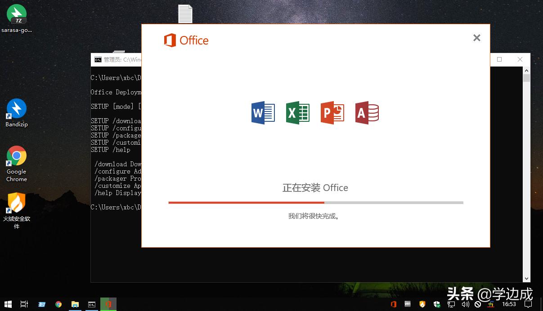543x311 pixels.
Task: Click the sarasa-go 7z archive icon
Action: (16, 13)
